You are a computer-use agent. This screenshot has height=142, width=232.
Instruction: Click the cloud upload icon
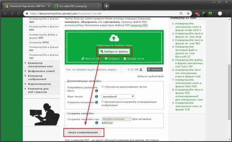[114, 38]
